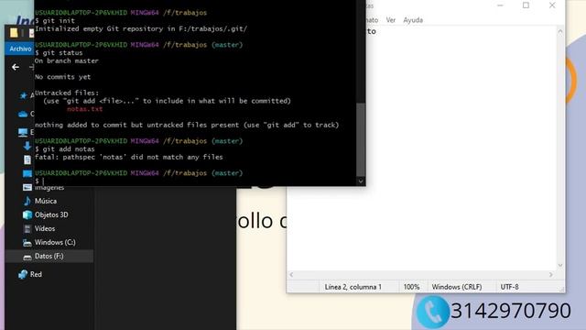
Task: Open Vídeos folder in sidebar
Action: click(45, 228)
